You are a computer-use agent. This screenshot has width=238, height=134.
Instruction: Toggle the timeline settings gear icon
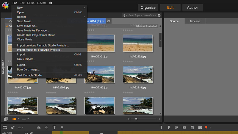(x=13, y=127)
